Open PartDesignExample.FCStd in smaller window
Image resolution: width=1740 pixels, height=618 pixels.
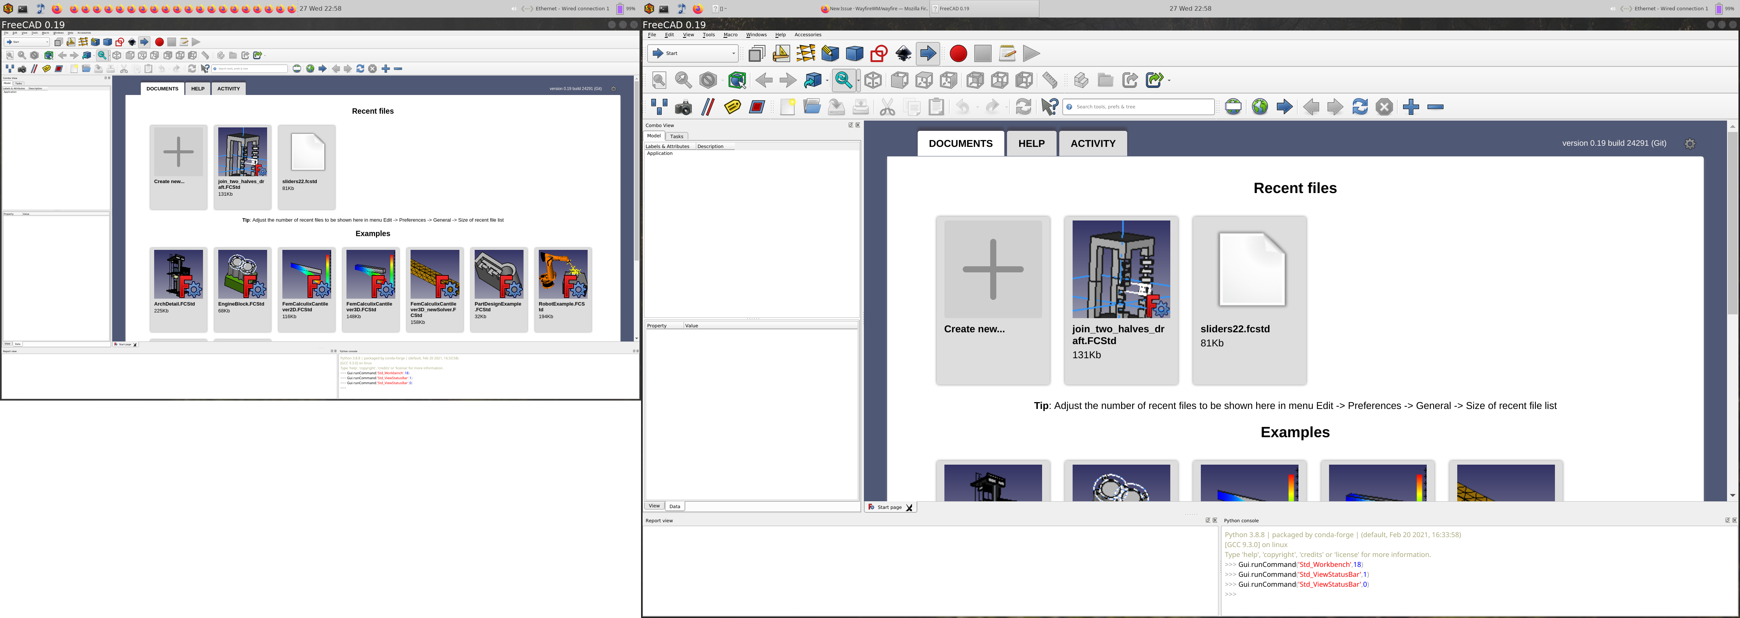(499, 289)
